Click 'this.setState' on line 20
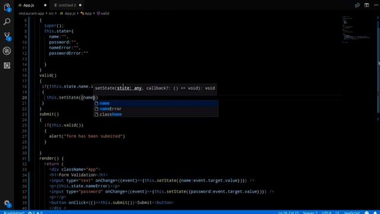The height and width of the screenshot is (214, 380). (62, 97)
